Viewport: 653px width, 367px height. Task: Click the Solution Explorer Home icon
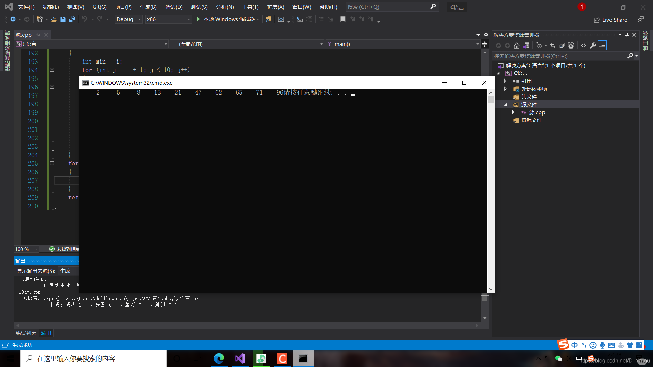point(516,46)
